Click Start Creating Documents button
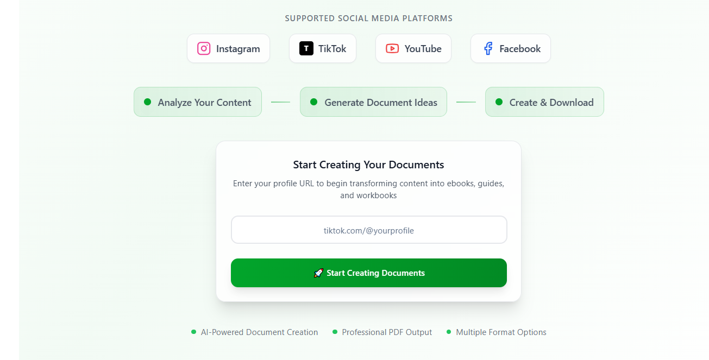This screenshot has height=360, width=709. 369,273
